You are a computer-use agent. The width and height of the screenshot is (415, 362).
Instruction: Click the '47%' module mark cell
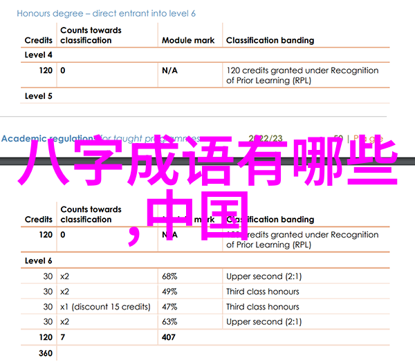(169, 307)
